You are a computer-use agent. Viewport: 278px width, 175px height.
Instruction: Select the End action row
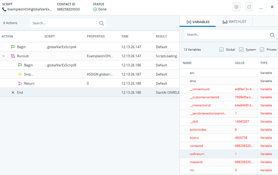click(x=87, y=93)
